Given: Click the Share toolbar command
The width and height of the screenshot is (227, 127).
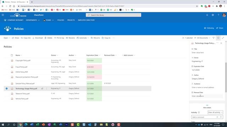Looking at the screenshot, I should tap(16, 38).
